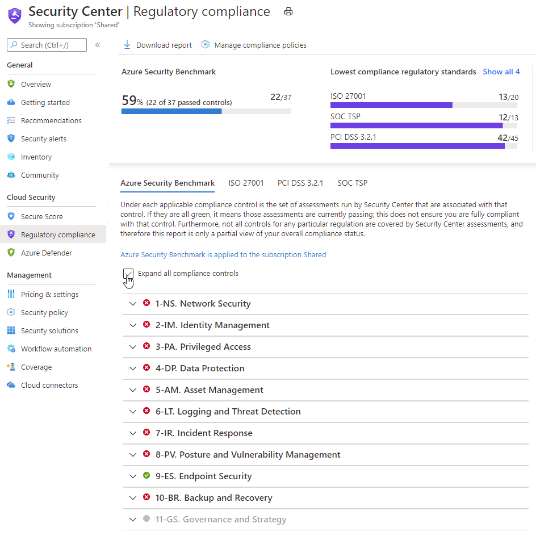Click the Security alerts shield icon
Screen dimensions: 536x536
coord(11,139)
